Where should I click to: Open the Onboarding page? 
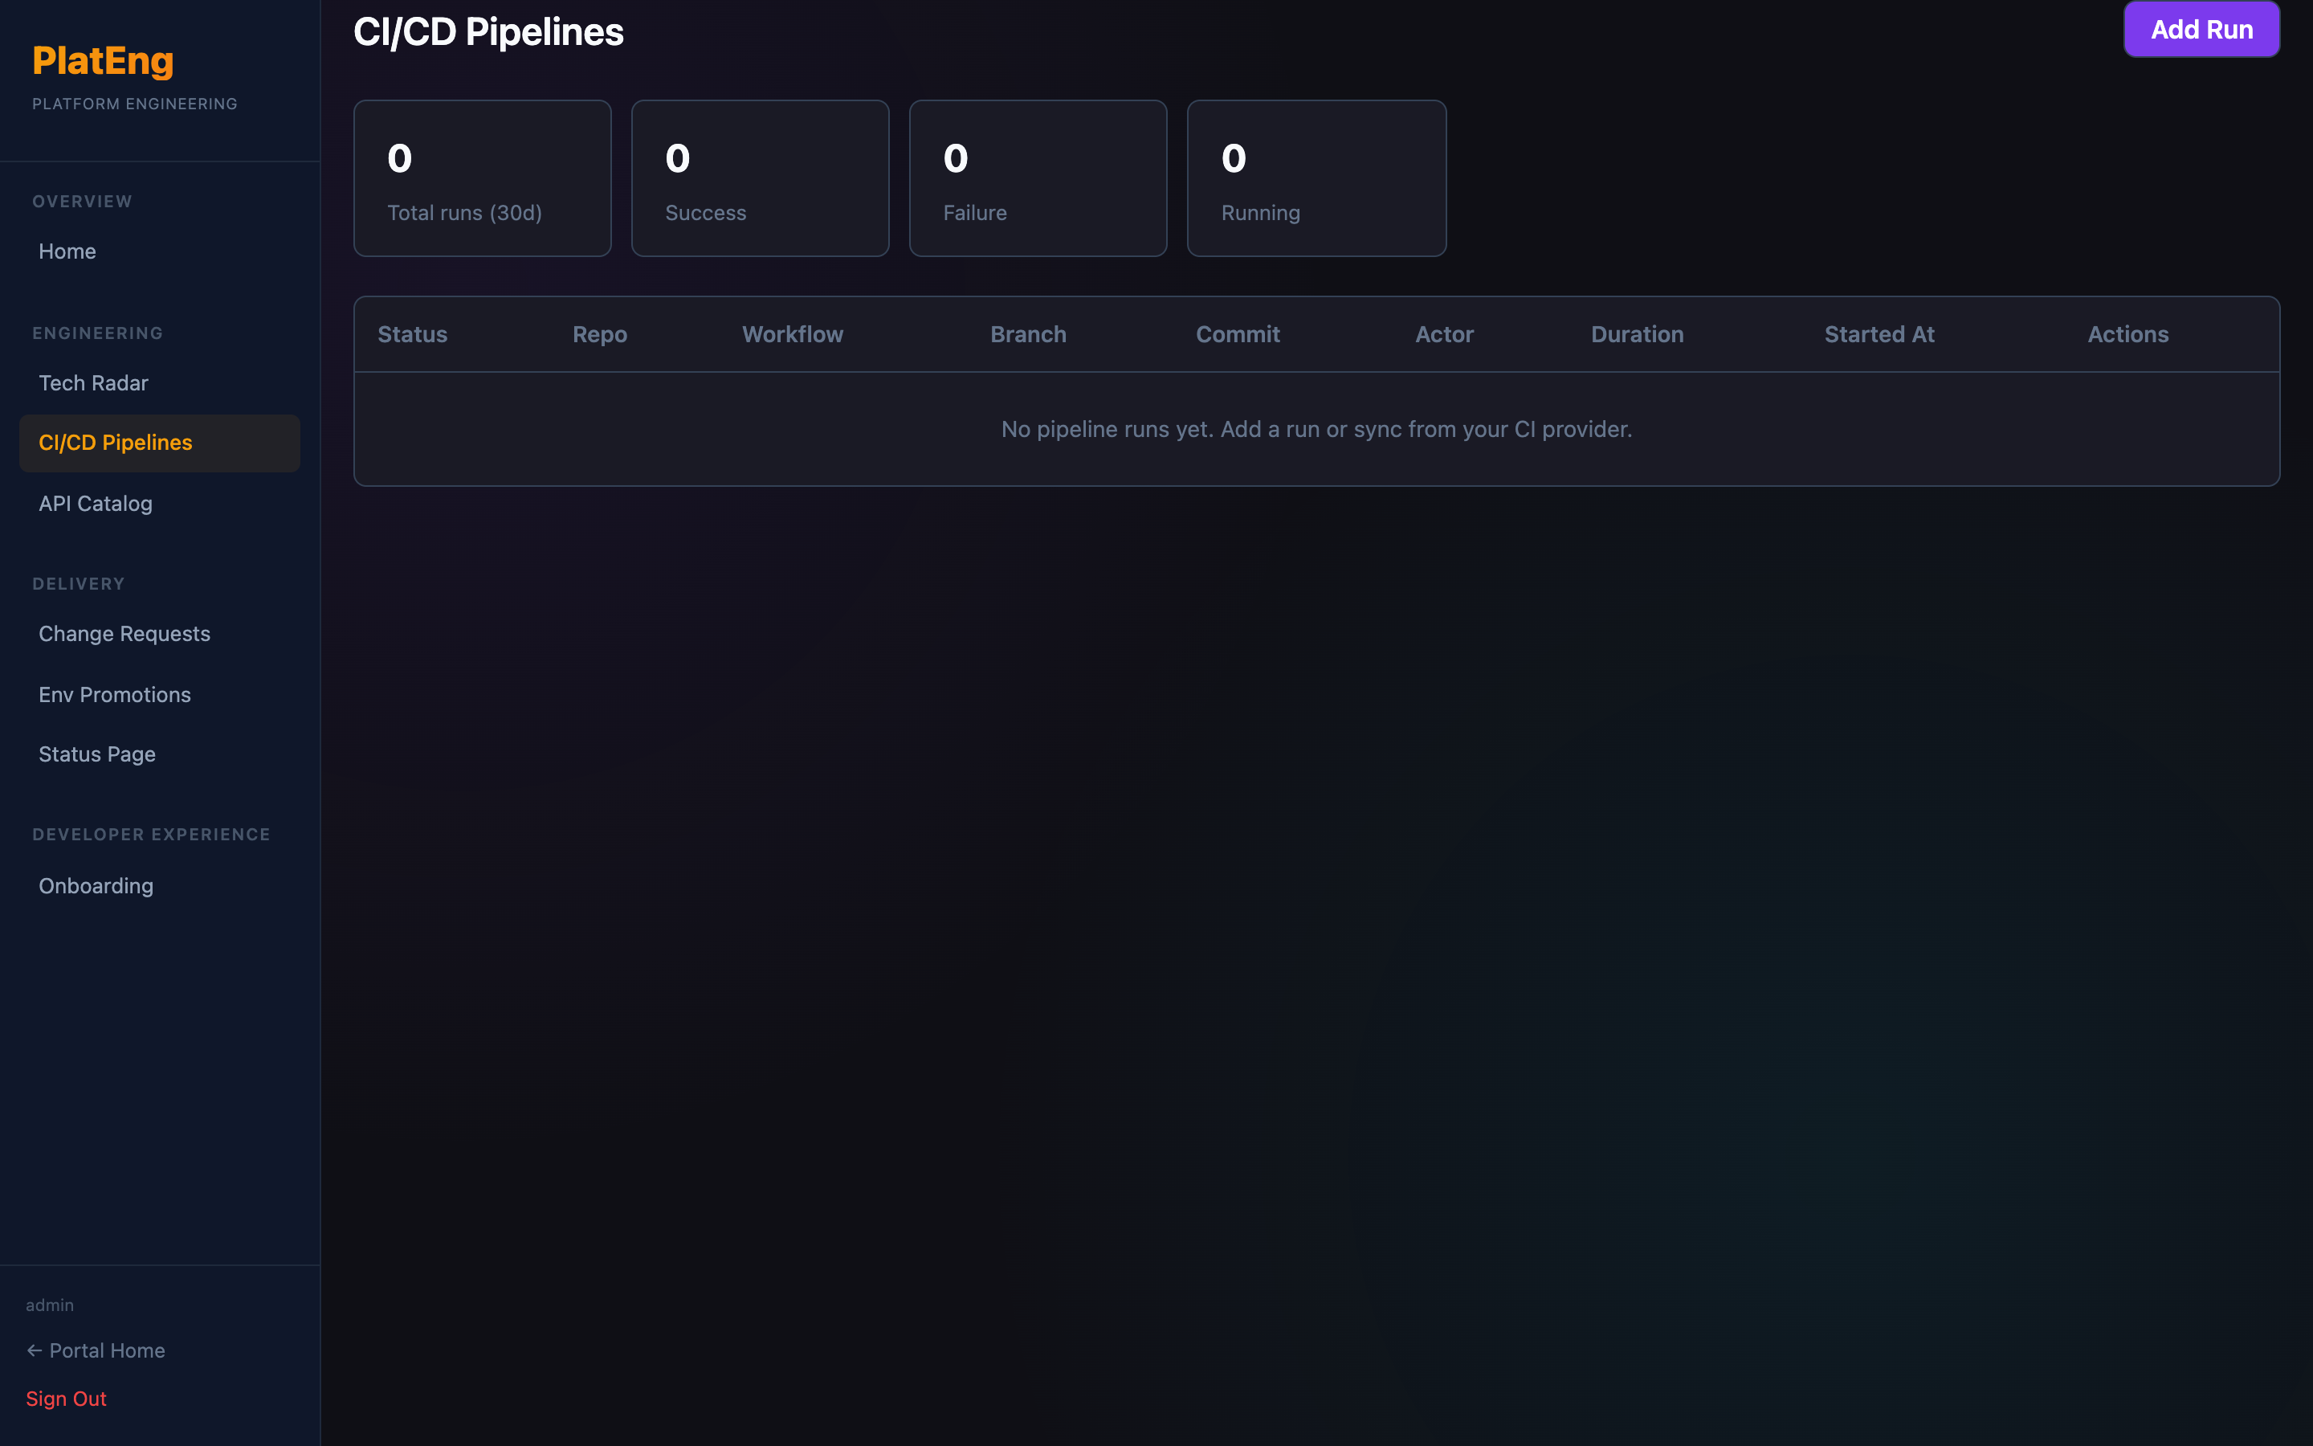[96, 885]
